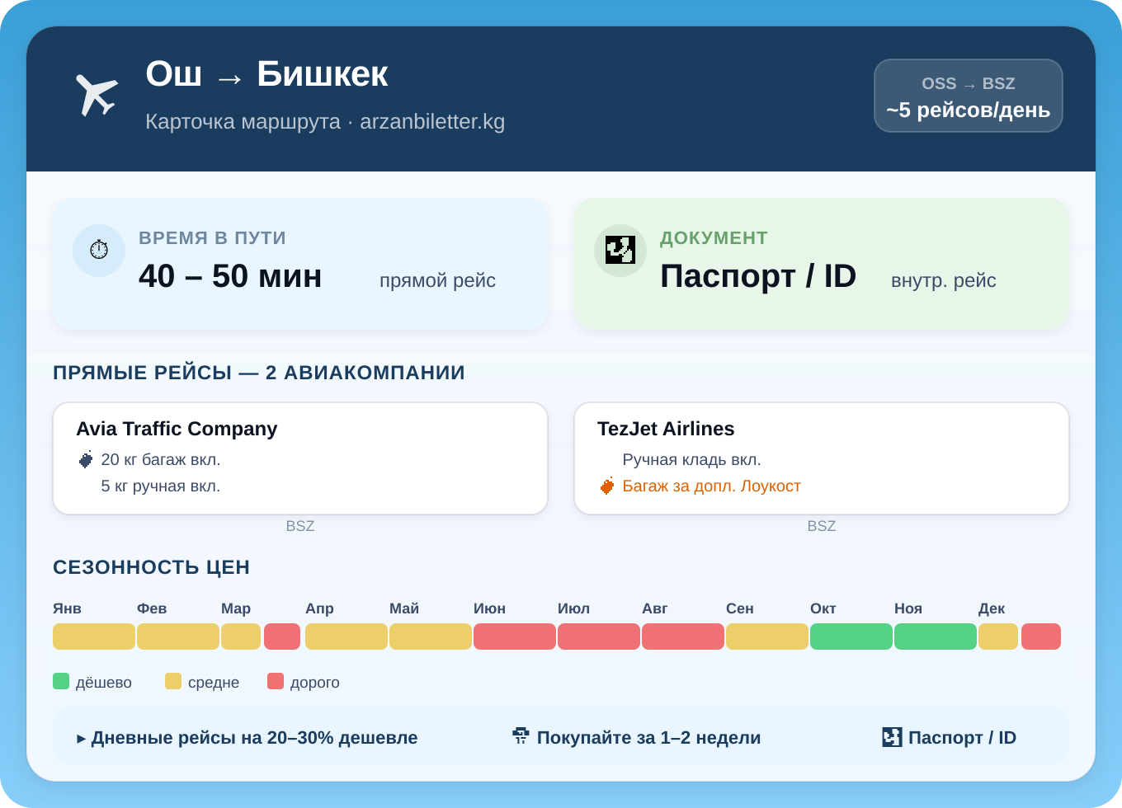
Task: Click the green October bar in the seasonality chart
Action: (851, 636)
